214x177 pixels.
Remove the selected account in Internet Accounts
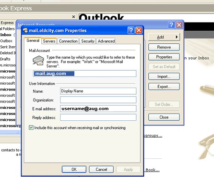[x=164, y=47]
